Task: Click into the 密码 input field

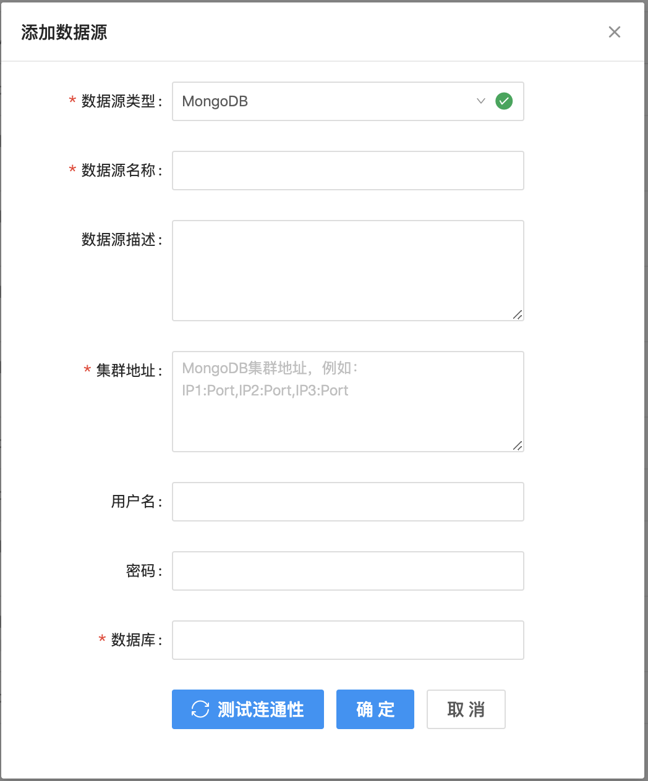Action: coord(347,571)
